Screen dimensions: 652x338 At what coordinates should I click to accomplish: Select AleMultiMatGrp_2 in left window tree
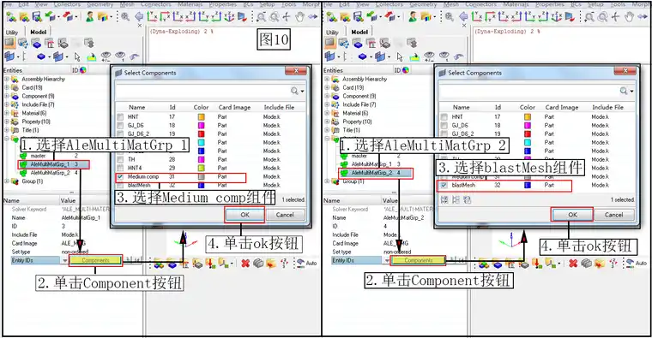coord(51,173)
